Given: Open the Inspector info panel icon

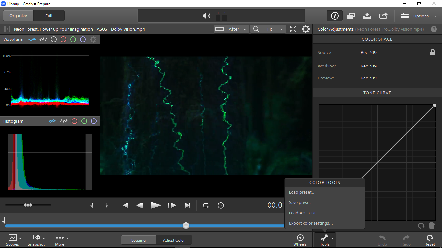Looking at the screenshot, I should coord(335,16).
